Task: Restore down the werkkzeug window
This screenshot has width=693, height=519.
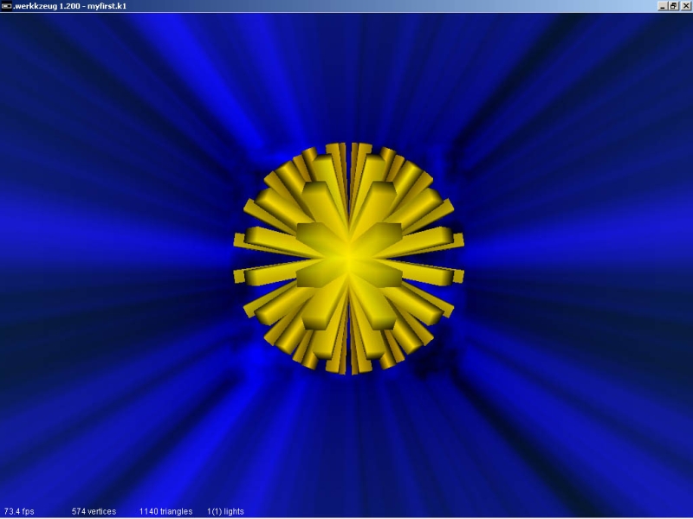Action: point(673,6)
